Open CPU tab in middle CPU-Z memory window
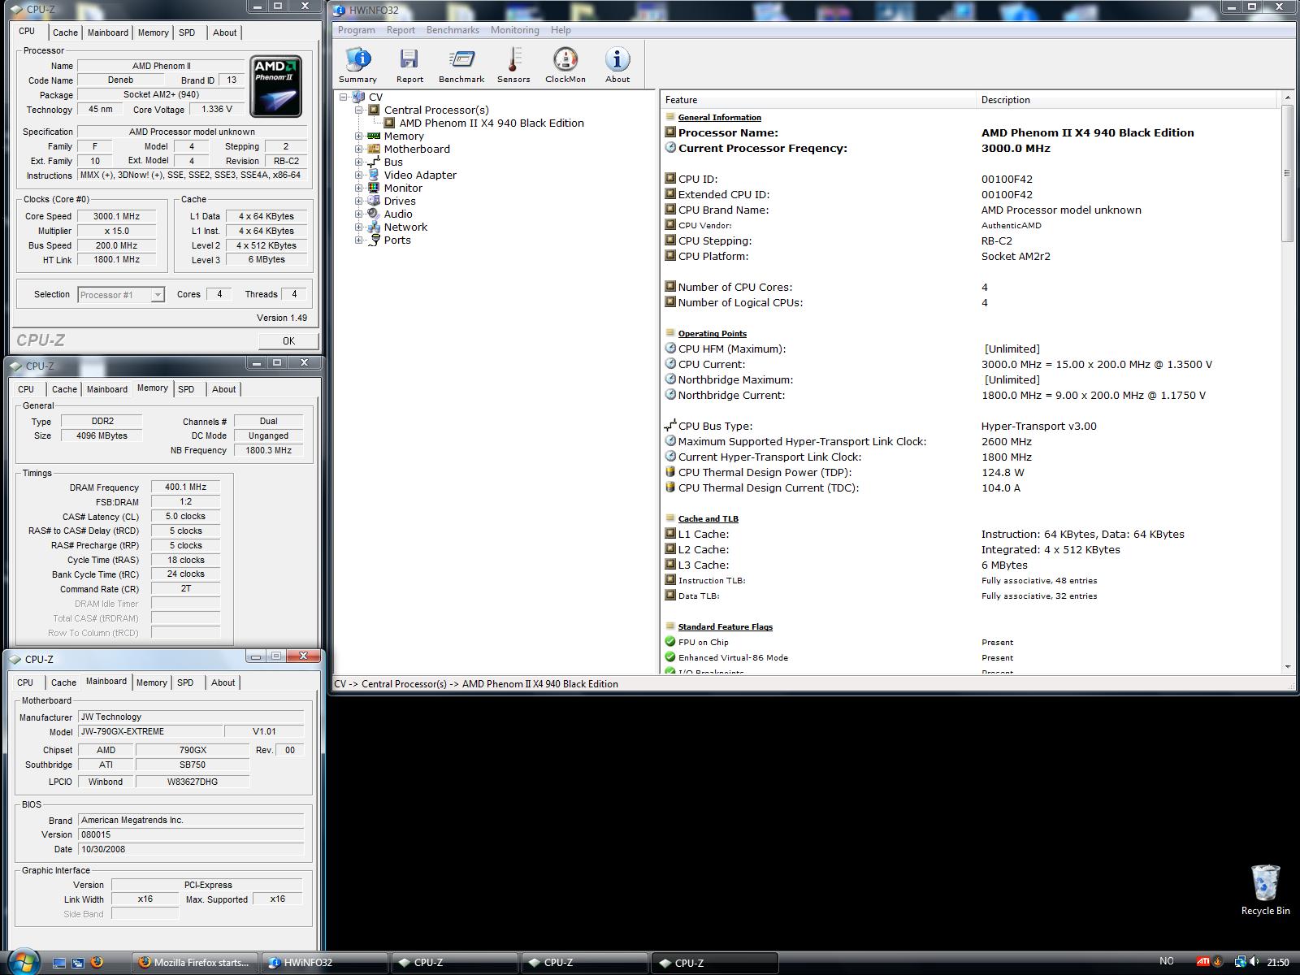 [x=26, y=389]
